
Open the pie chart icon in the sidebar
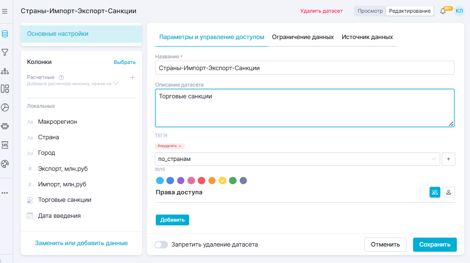tap(5, 107)
